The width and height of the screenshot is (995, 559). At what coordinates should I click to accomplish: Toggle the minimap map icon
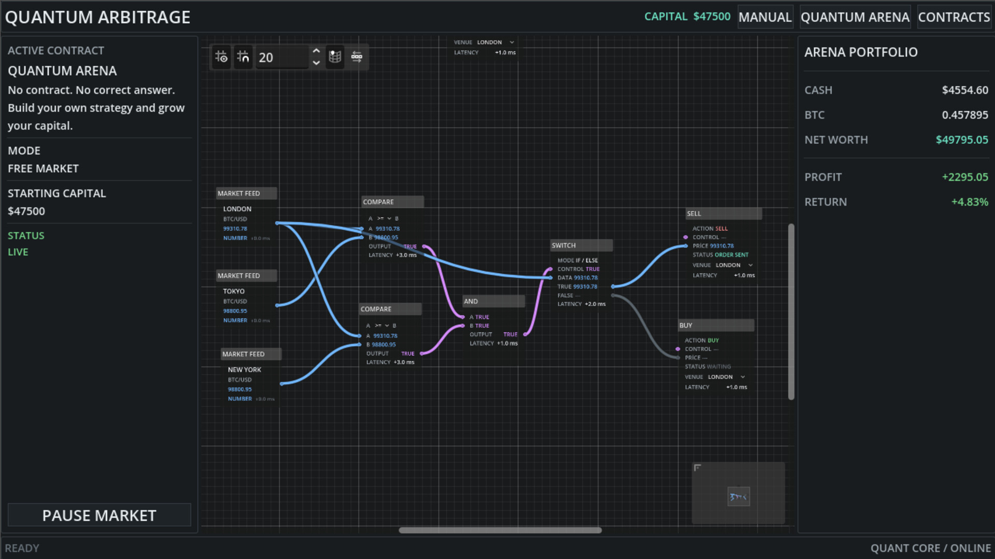[x=335, y=57]
